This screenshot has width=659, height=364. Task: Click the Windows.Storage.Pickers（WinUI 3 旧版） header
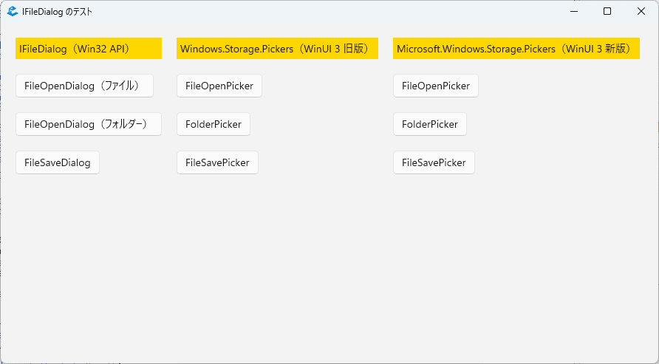click(x=277, y=48)
